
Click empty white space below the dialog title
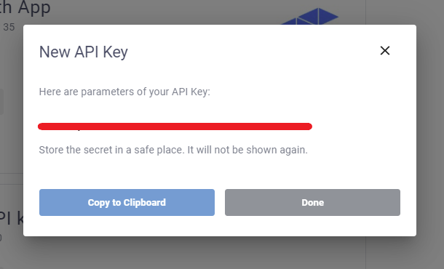click(x=220, y=72)
